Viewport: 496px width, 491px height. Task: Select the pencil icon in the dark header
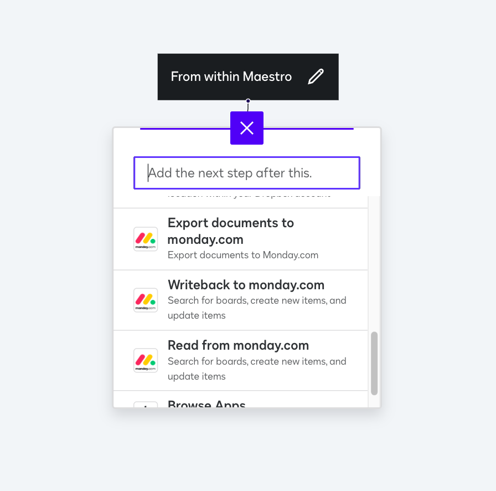(x=316, y=76)
